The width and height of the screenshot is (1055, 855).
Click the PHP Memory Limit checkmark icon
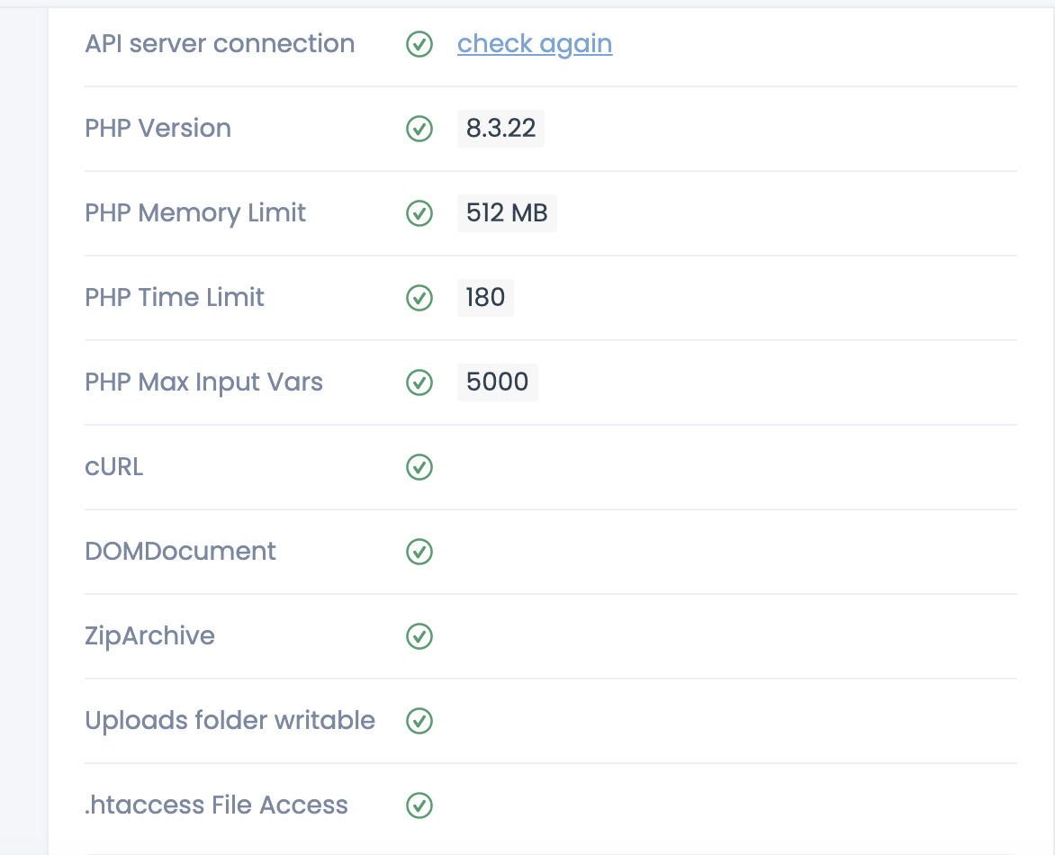tap(419, 213)
